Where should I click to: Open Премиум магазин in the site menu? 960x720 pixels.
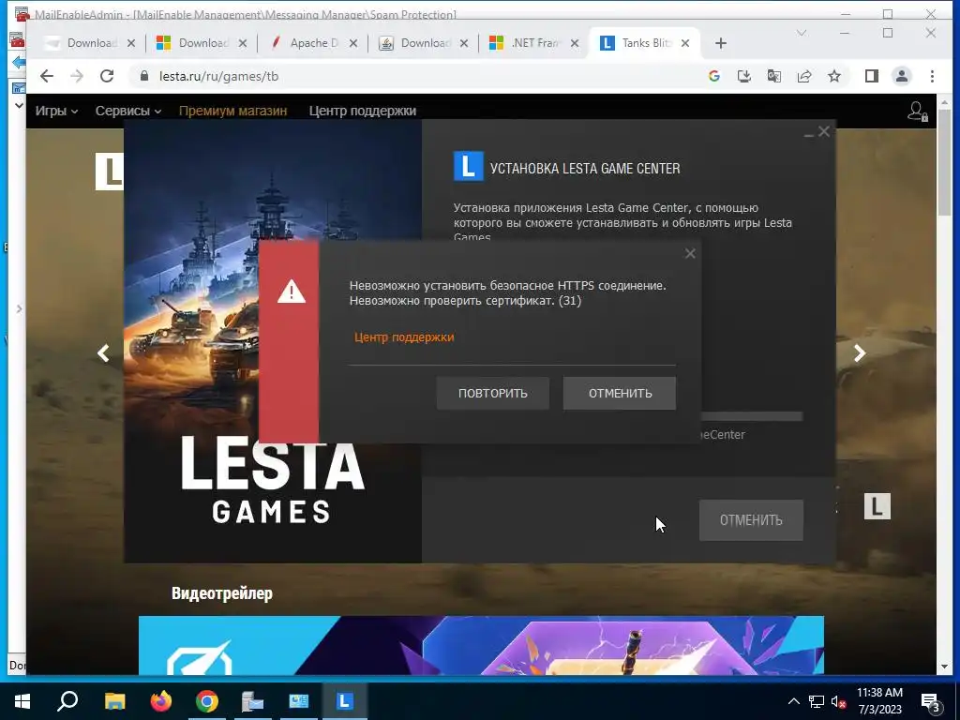(232, 111)
